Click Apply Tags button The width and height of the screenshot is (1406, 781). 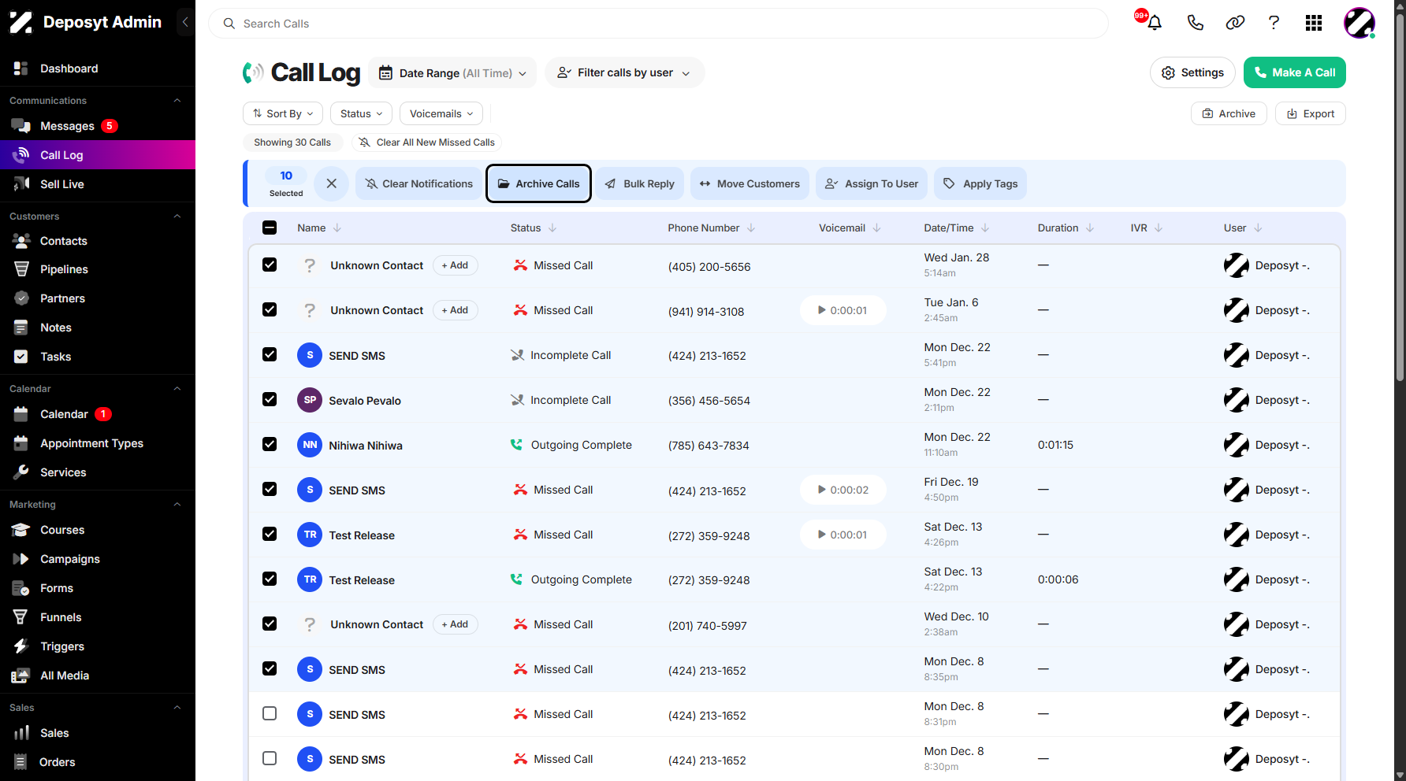[x=980, y=183]
